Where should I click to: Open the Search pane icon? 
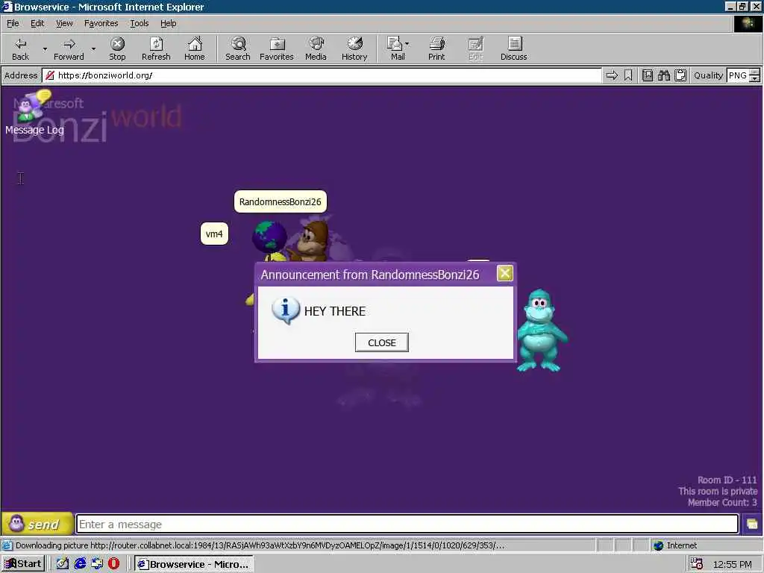point(238,48)
